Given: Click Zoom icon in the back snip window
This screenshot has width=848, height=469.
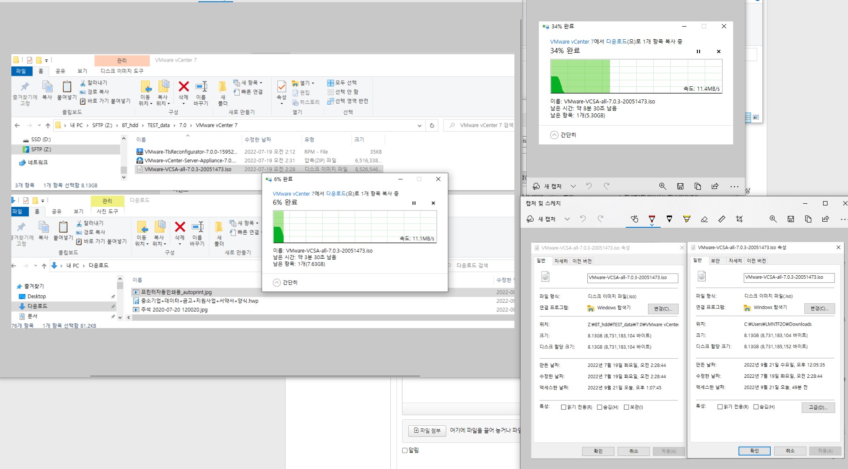Looking at the screenshot, I should [x=663, y=186].
